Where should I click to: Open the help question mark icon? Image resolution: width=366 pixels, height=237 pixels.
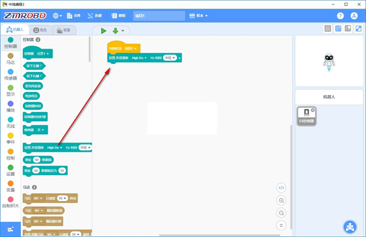[x=340, y=16]
